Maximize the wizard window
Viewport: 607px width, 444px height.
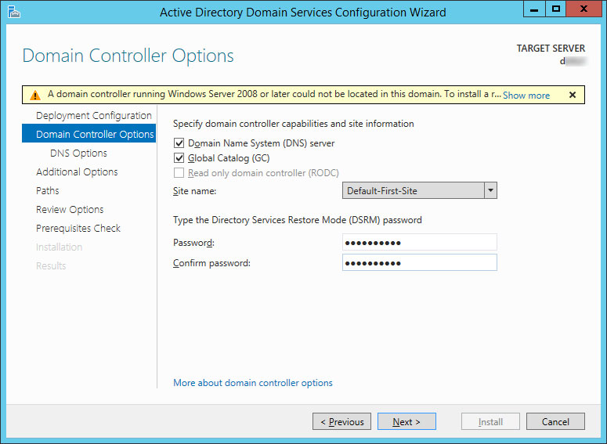(x=556, y=9)
